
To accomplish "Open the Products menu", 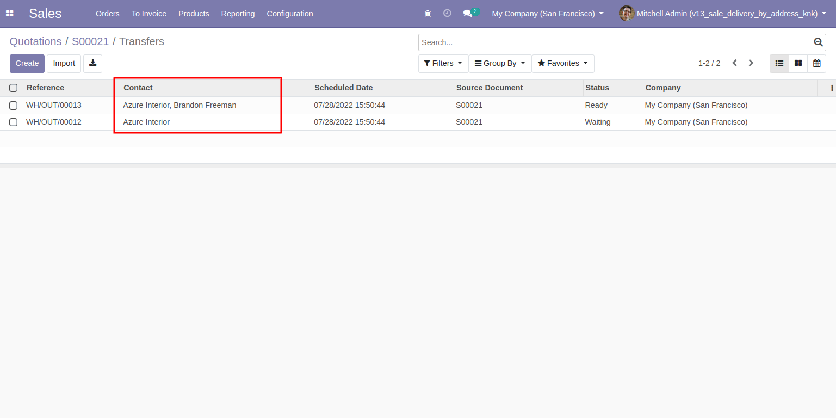I will point(194,14).
